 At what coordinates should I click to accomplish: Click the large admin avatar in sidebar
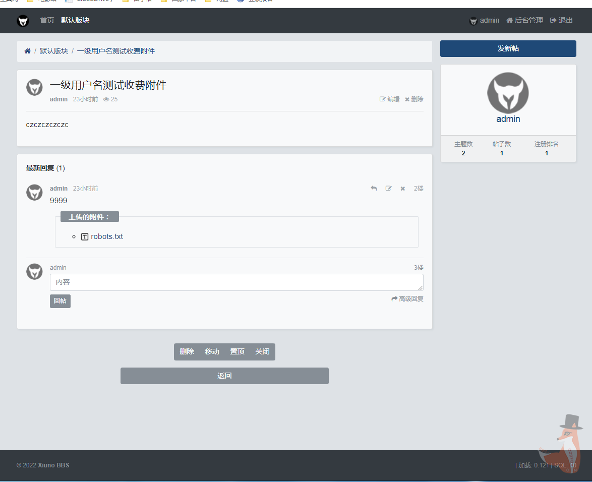point(508,93)
